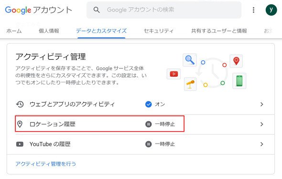Open the three-dot options menu
This screenshot has width=282, height=179.
click(253, 10)
